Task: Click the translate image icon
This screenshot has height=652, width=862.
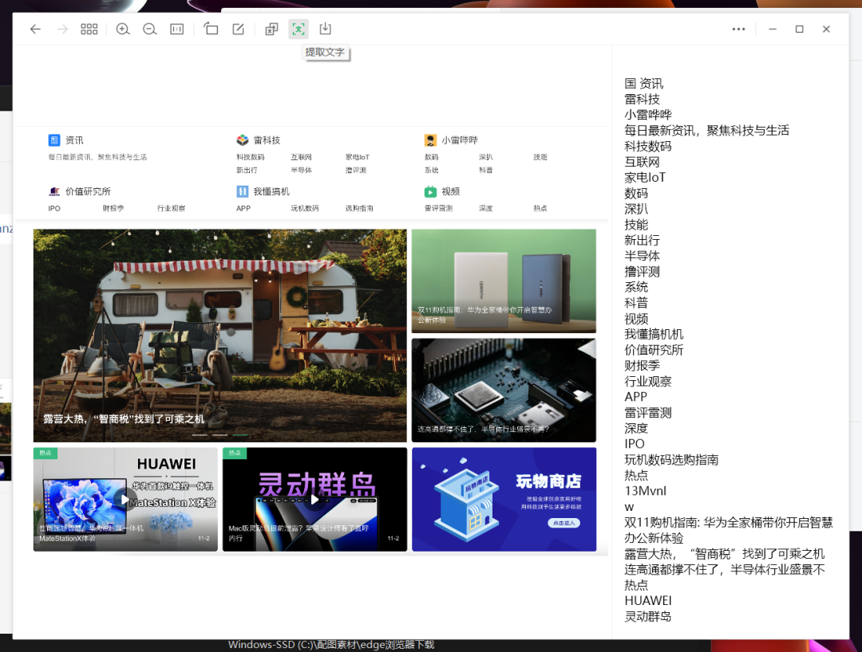Action: coord(271,29)
